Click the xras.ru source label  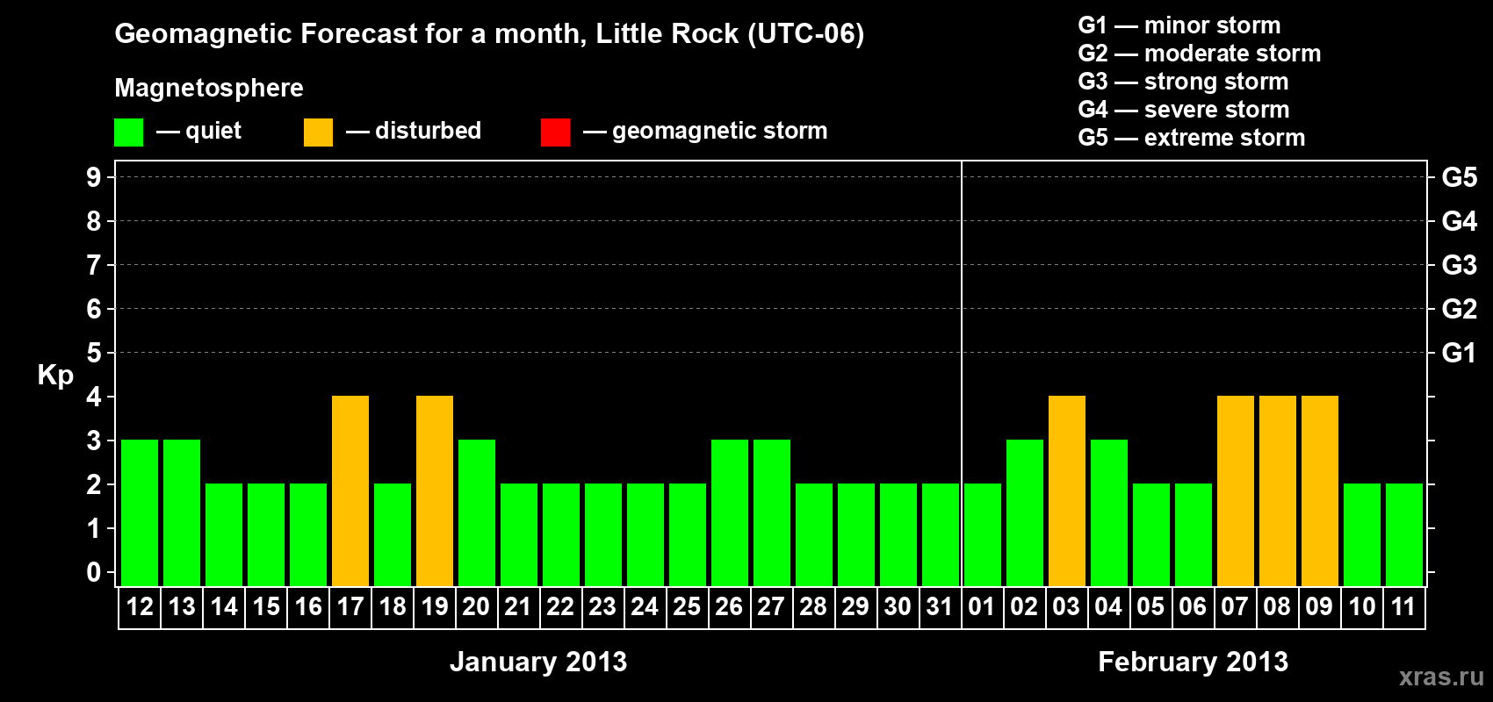point(1441,677)
